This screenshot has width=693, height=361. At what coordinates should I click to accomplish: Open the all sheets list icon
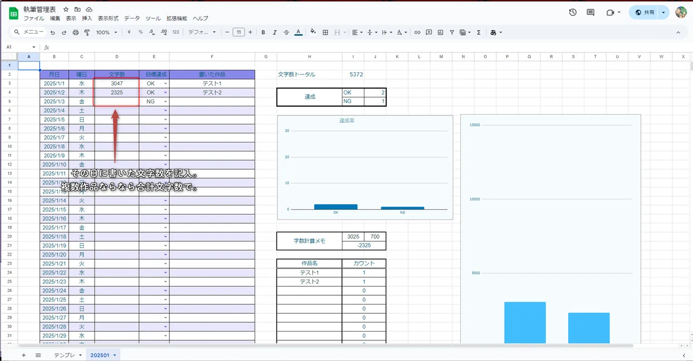point(38,355)
